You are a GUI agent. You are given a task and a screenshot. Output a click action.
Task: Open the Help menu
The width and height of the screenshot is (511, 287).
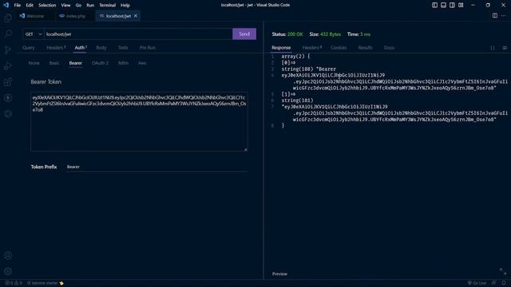click(125, 6)
